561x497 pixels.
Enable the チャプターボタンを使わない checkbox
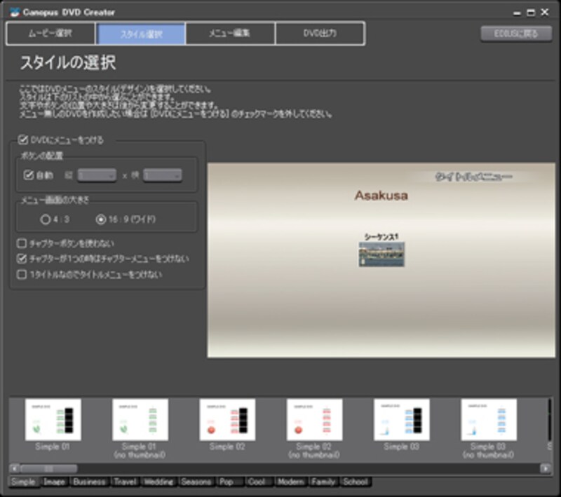23,243
